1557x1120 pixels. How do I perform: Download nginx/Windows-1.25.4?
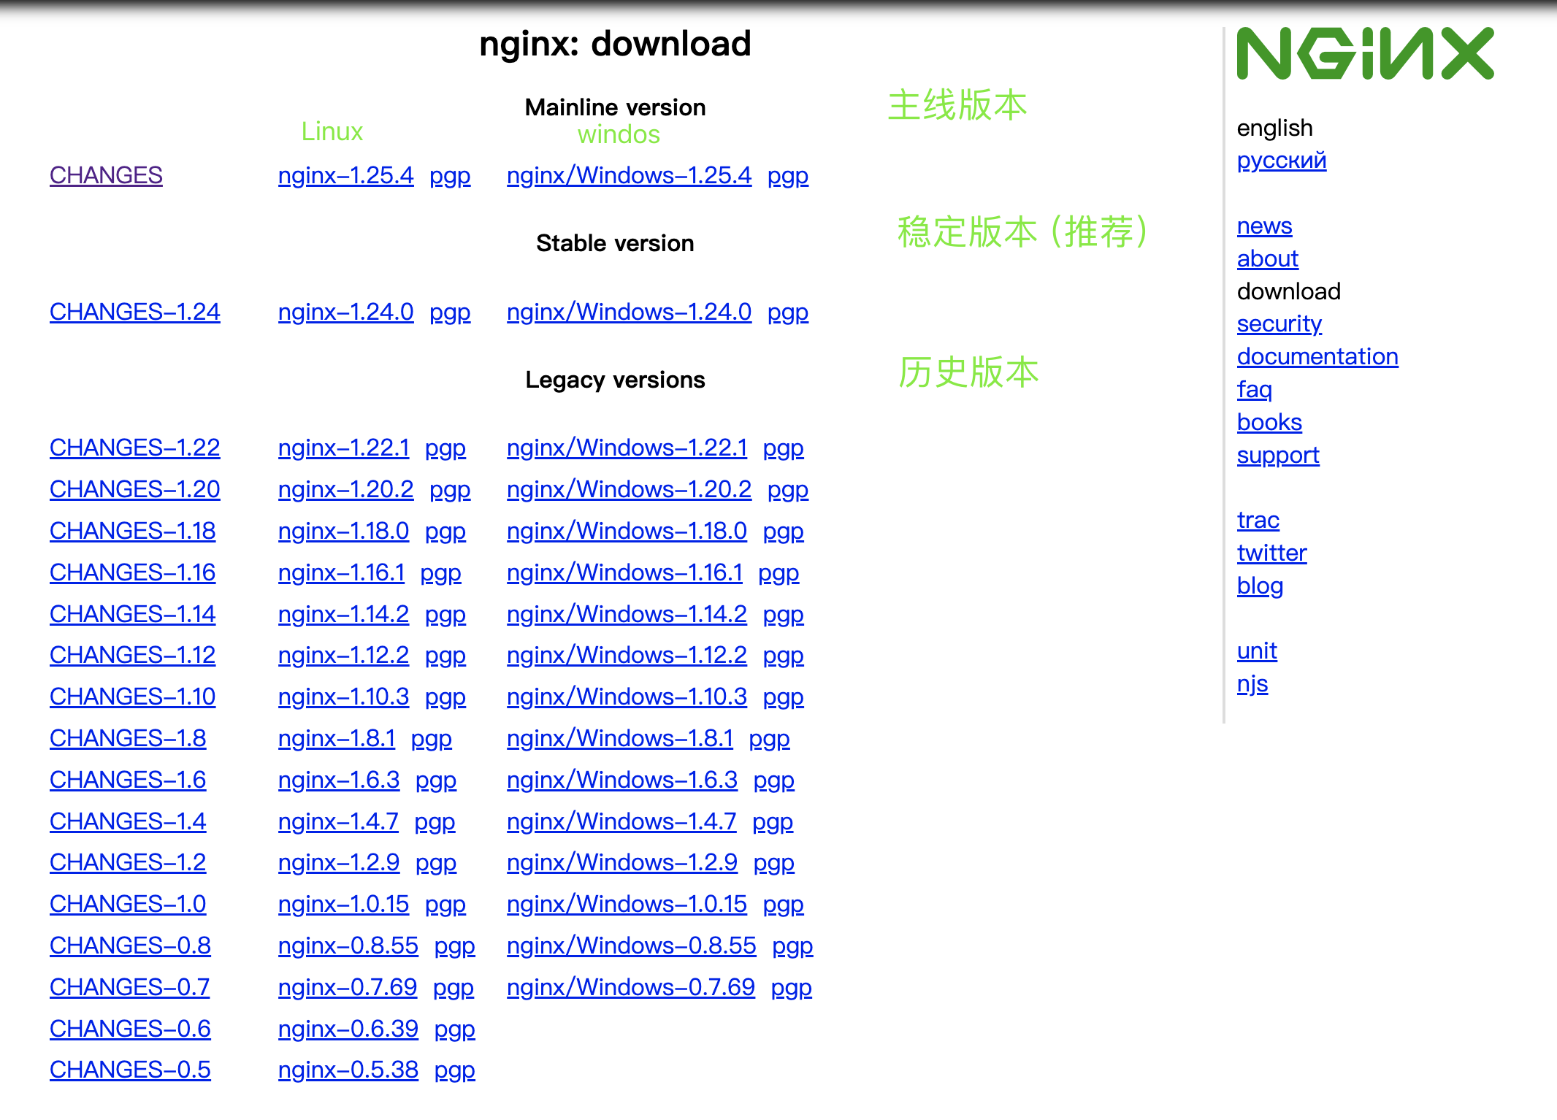point(629,175)
